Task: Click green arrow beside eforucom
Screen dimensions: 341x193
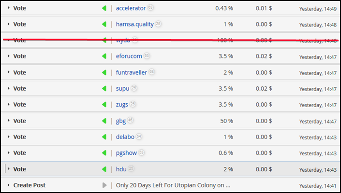Action: [x=104, y=56]
